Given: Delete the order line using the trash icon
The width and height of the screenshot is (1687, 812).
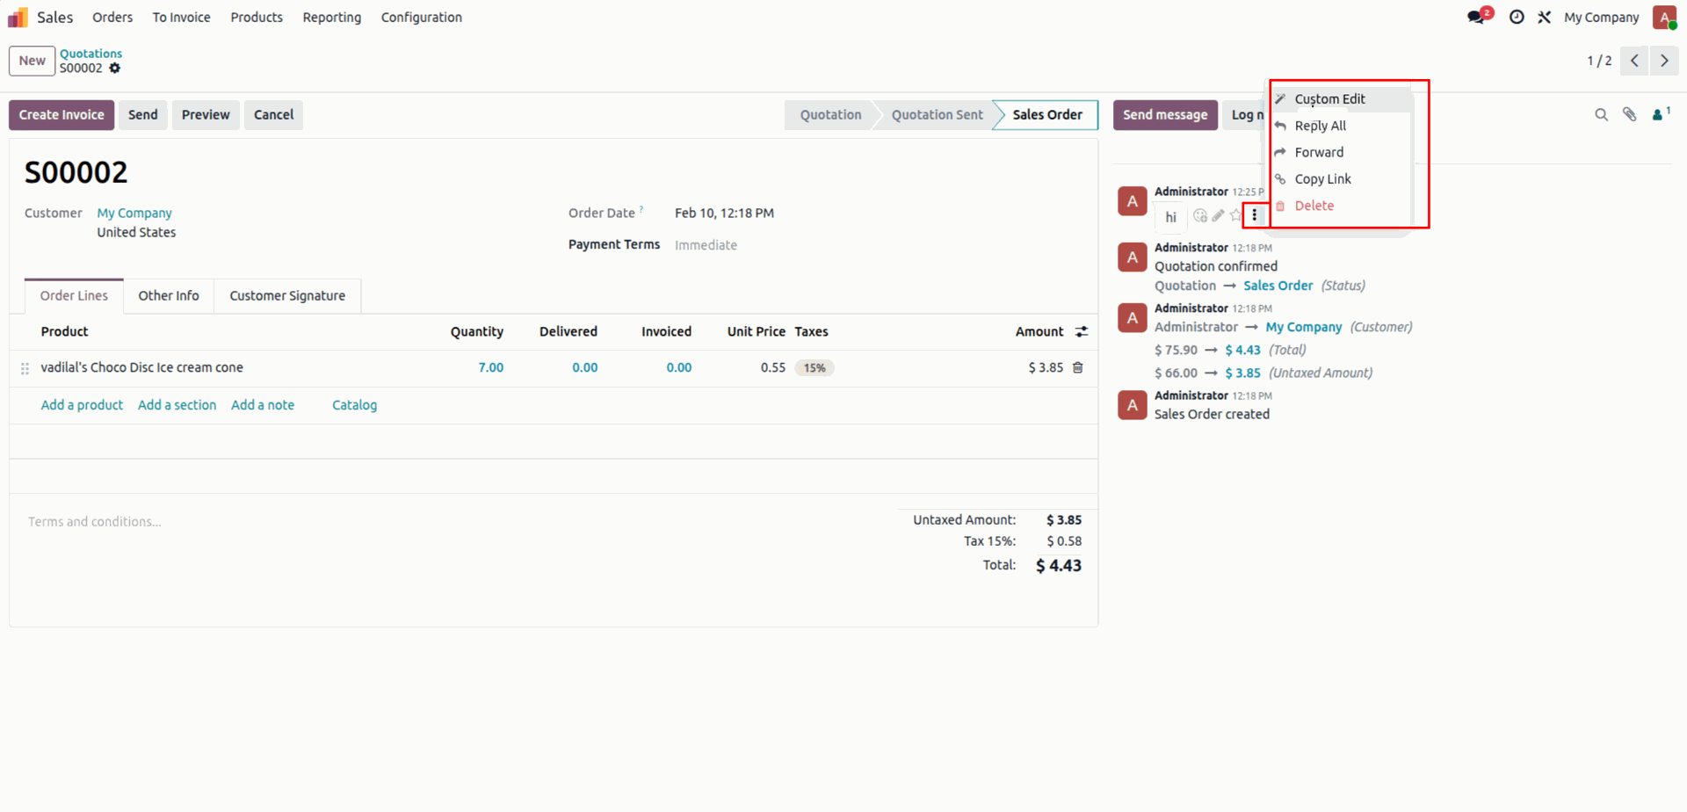Looking at the screenshot, I should click(1078, 367).
